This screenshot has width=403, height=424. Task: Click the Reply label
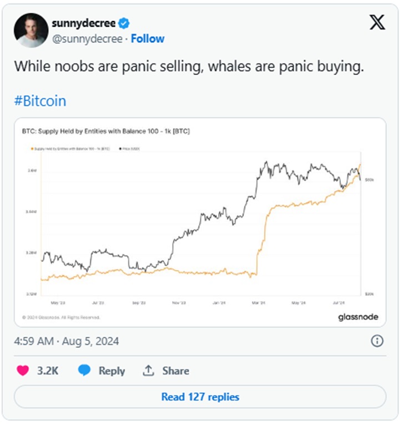112,371
